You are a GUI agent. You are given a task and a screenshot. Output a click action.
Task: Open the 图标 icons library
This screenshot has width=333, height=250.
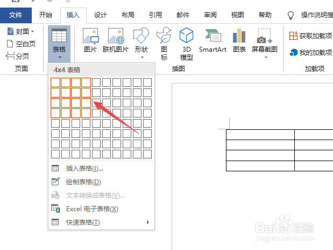pyautogui.click(x=164, y=44)
